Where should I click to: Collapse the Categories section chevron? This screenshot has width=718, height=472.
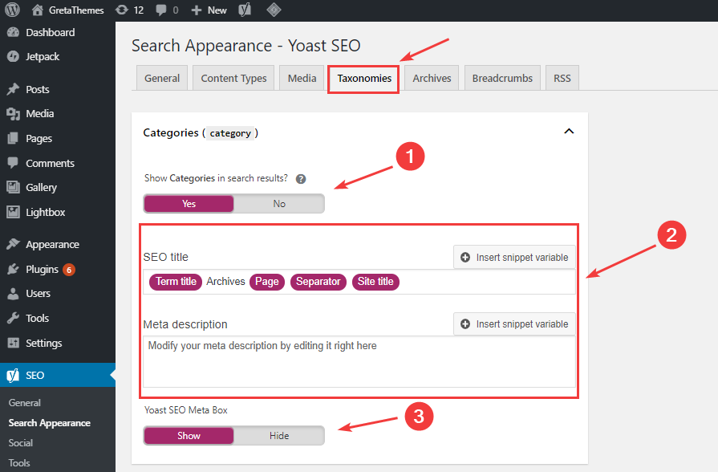[569, 132]
